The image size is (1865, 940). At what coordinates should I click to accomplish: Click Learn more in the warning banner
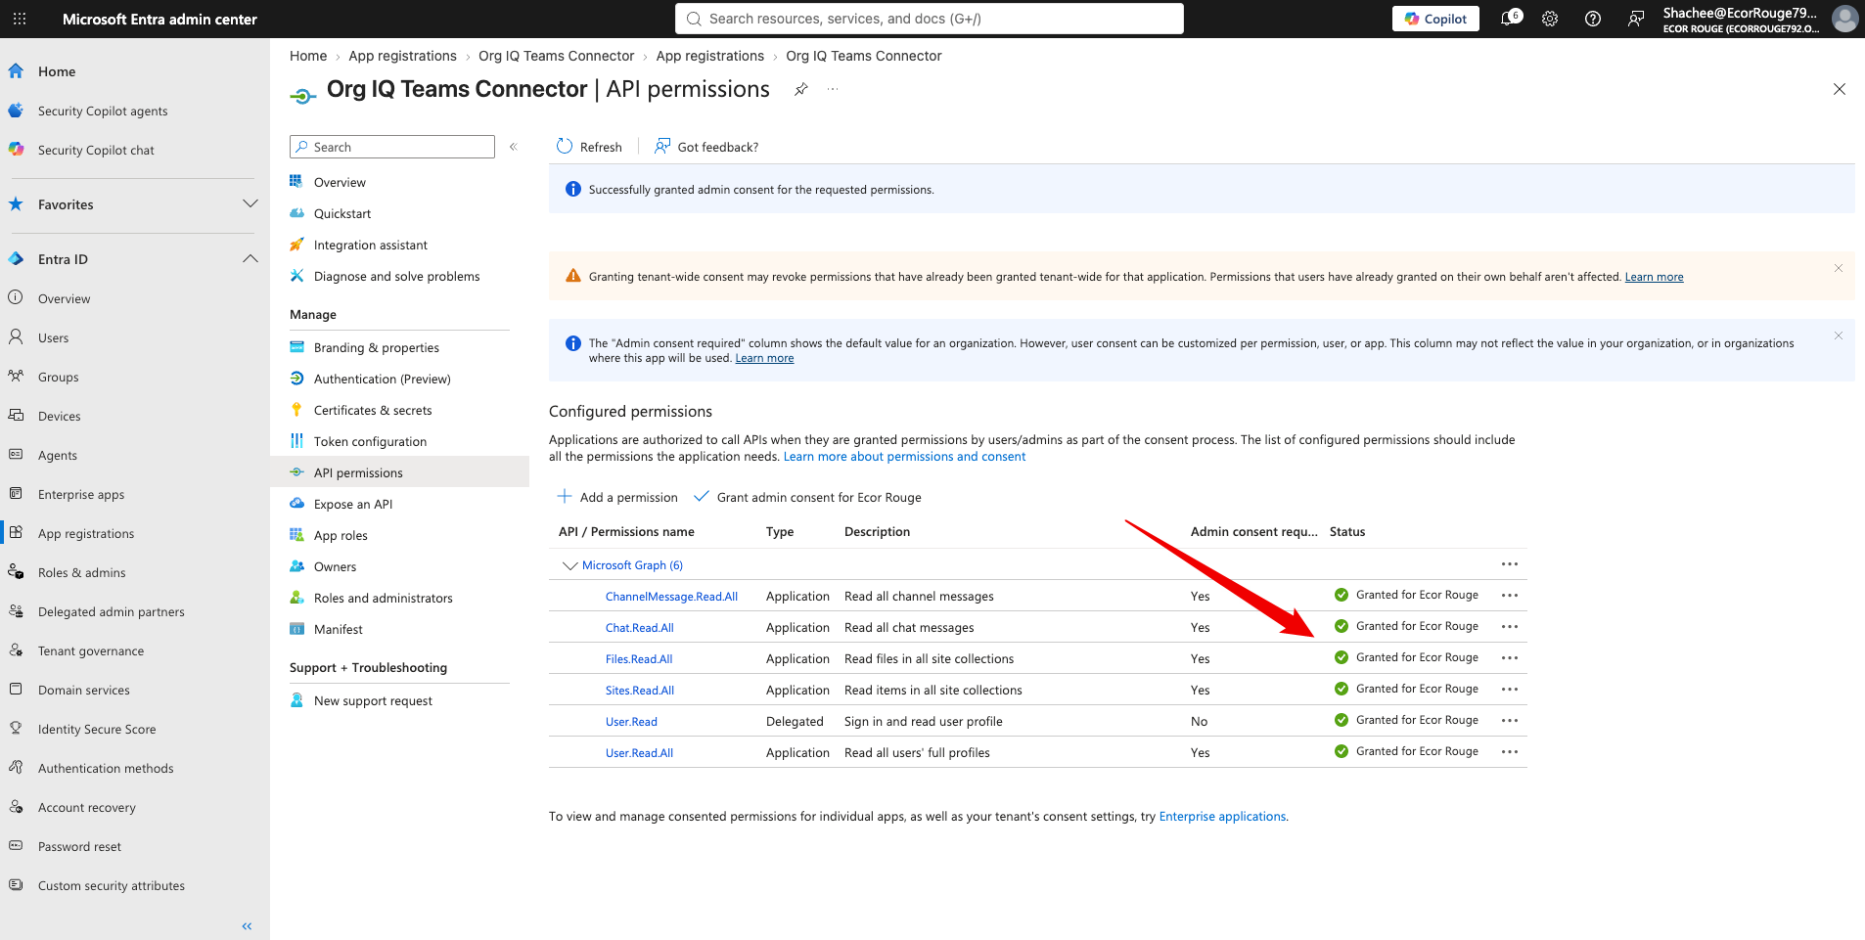pyautogui.click(x=1654, y=277)
